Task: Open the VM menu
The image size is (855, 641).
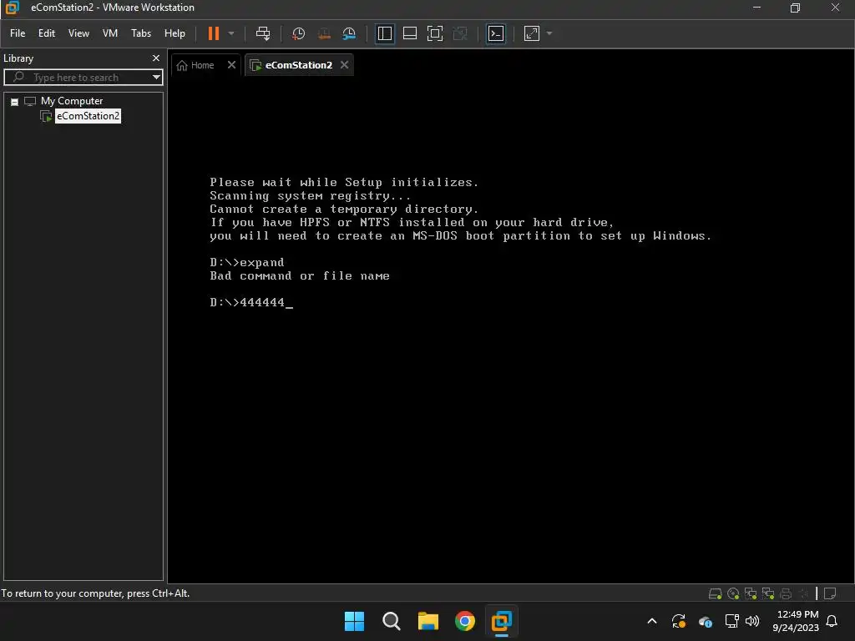Action: click(x=110, y=33)
